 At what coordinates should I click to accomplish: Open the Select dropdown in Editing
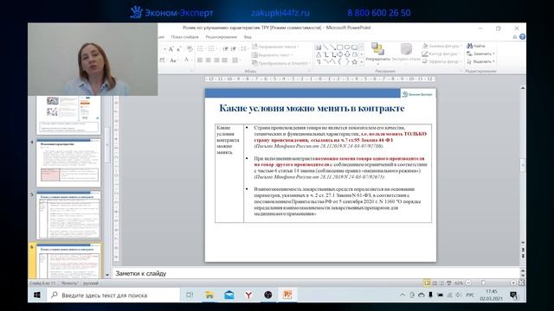point(480,61)
